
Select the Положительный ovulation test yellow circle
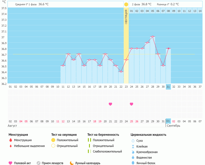tap(53, 140)
